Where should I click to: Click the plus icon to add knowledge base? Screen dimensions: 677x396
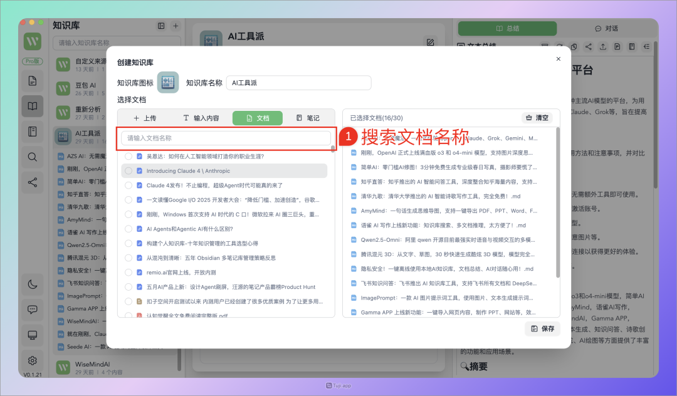coord(176,26)
